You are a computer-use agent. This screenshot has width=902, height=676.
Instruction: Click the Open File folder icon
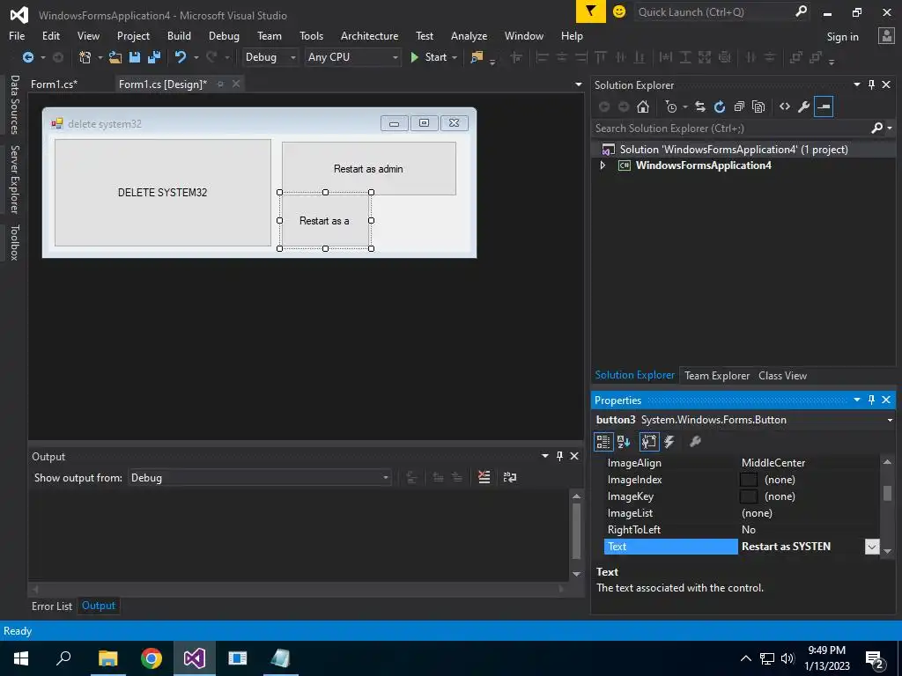[115, 57]
